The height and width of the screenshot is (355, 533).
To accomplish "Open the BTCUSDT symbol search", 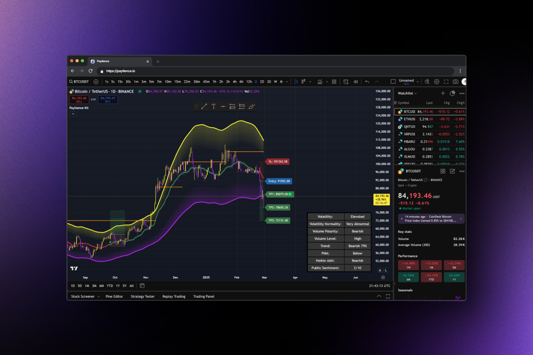I will tap(79, 82).
